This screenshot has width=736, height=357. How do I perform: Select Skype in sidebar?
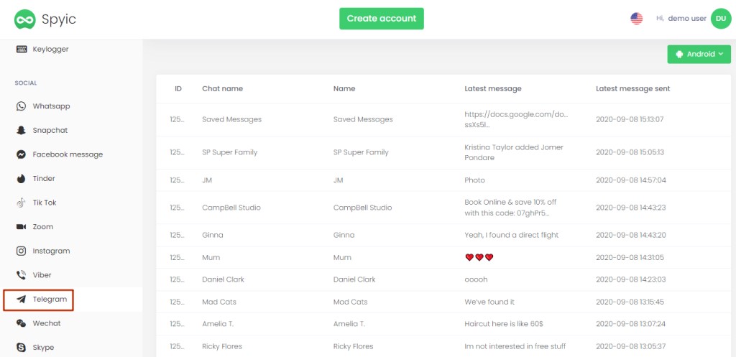pyautogui.click(x=43, y=348)
